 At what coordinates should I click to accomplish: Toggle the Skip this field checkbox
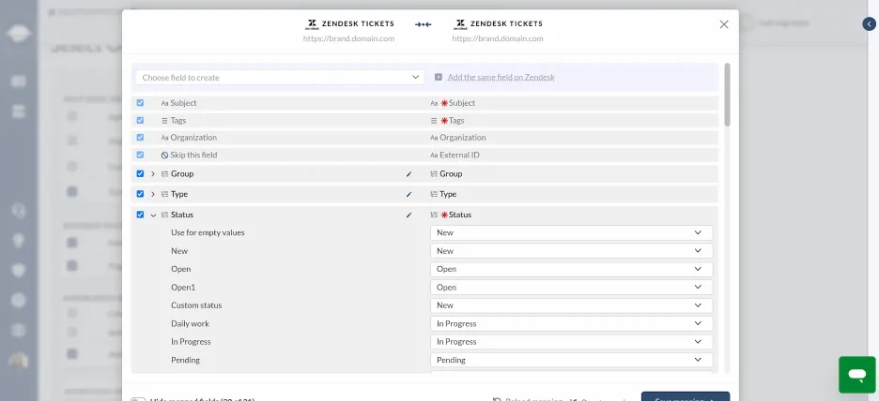(140, 155)
